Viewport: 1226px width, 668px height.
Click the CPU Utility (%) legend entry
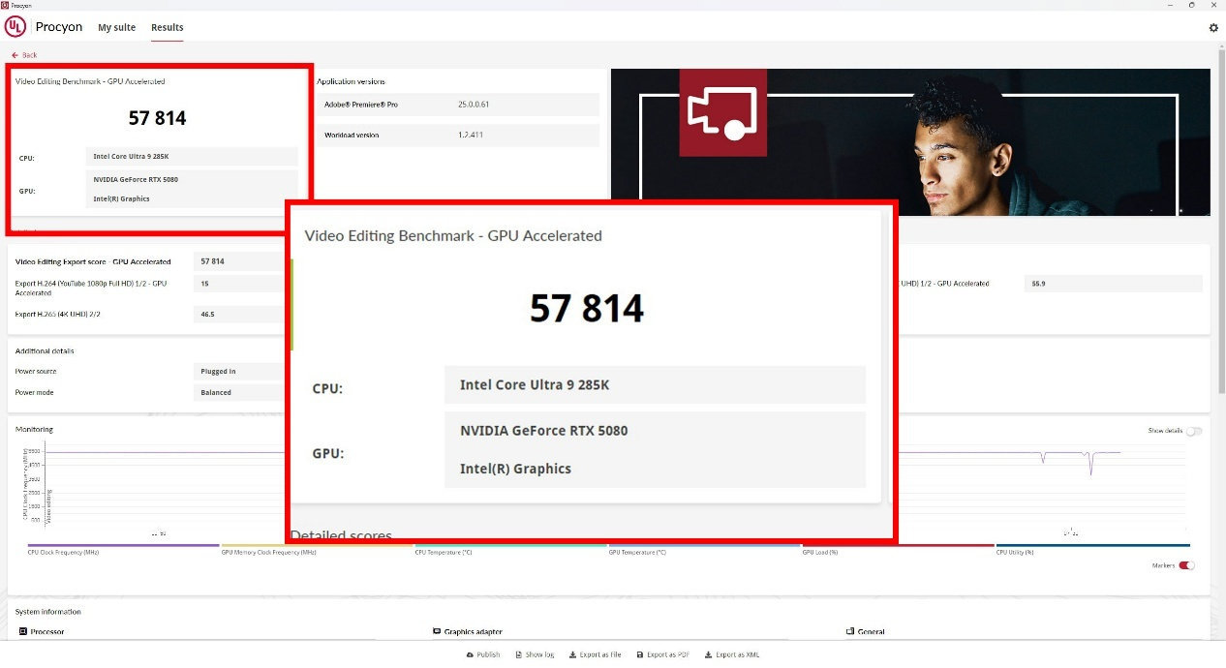click(x=1015, y=552)
